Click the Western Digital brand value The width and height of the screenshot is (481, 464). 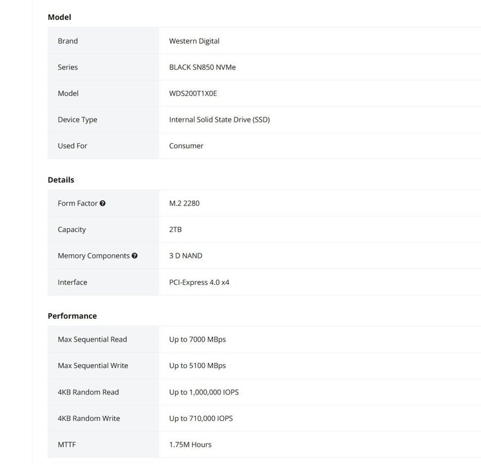[194, 41]
